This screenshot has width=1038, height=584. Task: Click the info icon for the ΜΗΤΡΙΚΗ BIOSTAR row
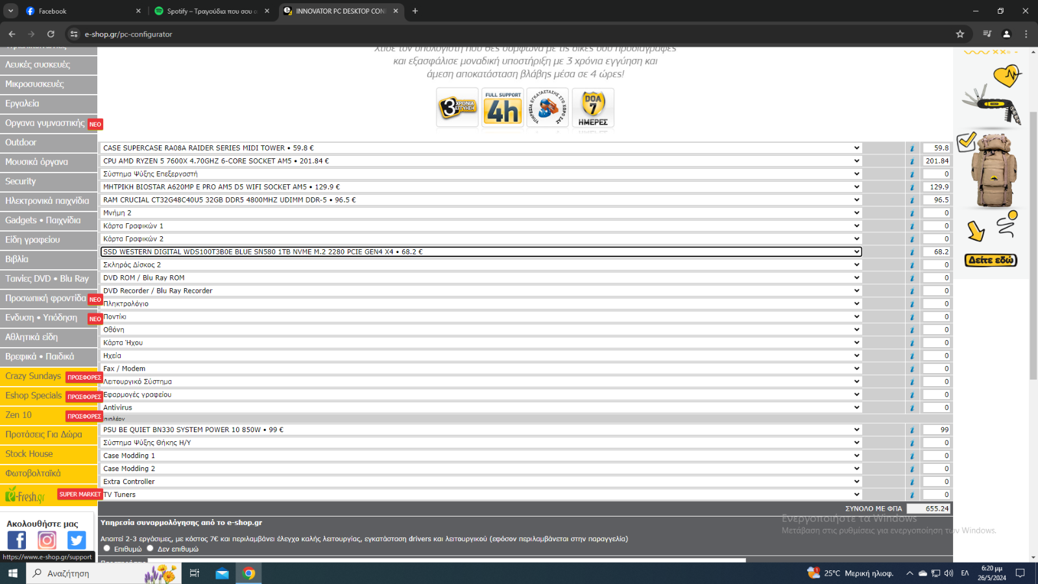click(912, 187)
